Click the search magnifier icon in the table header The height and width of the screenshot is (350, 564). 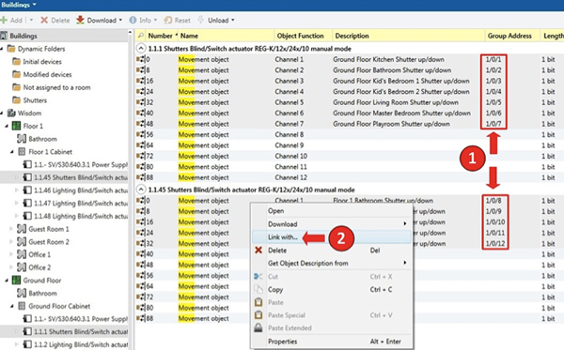(141, 36)
